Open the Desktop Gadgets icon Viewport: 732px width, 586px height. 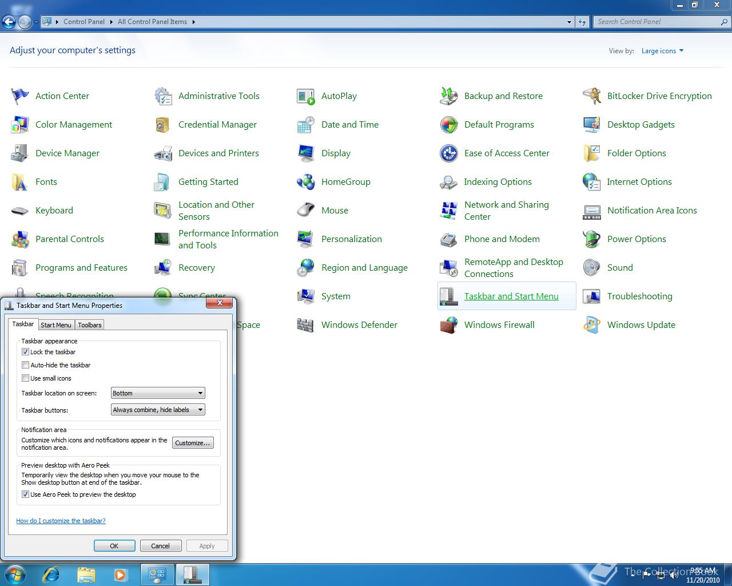click(x=592, y=125)
